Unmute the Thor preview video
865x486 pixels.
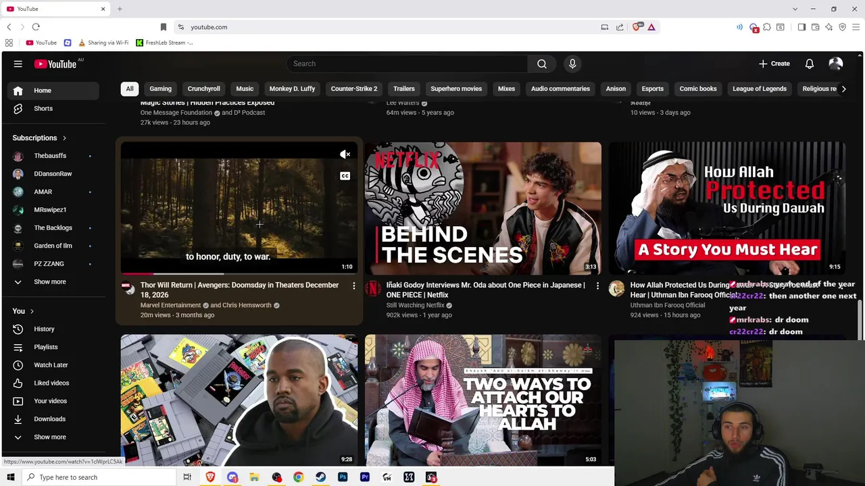pyautogui.click(x=345, y=155)
